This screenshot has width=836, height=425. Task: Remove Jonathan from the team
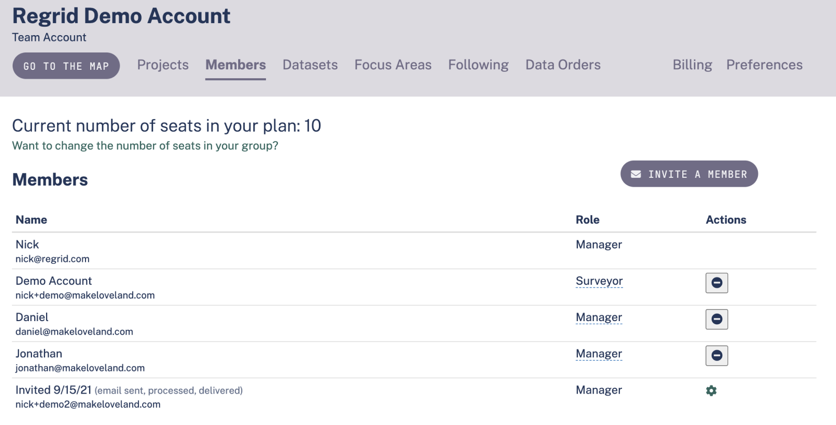click(716, 355)
